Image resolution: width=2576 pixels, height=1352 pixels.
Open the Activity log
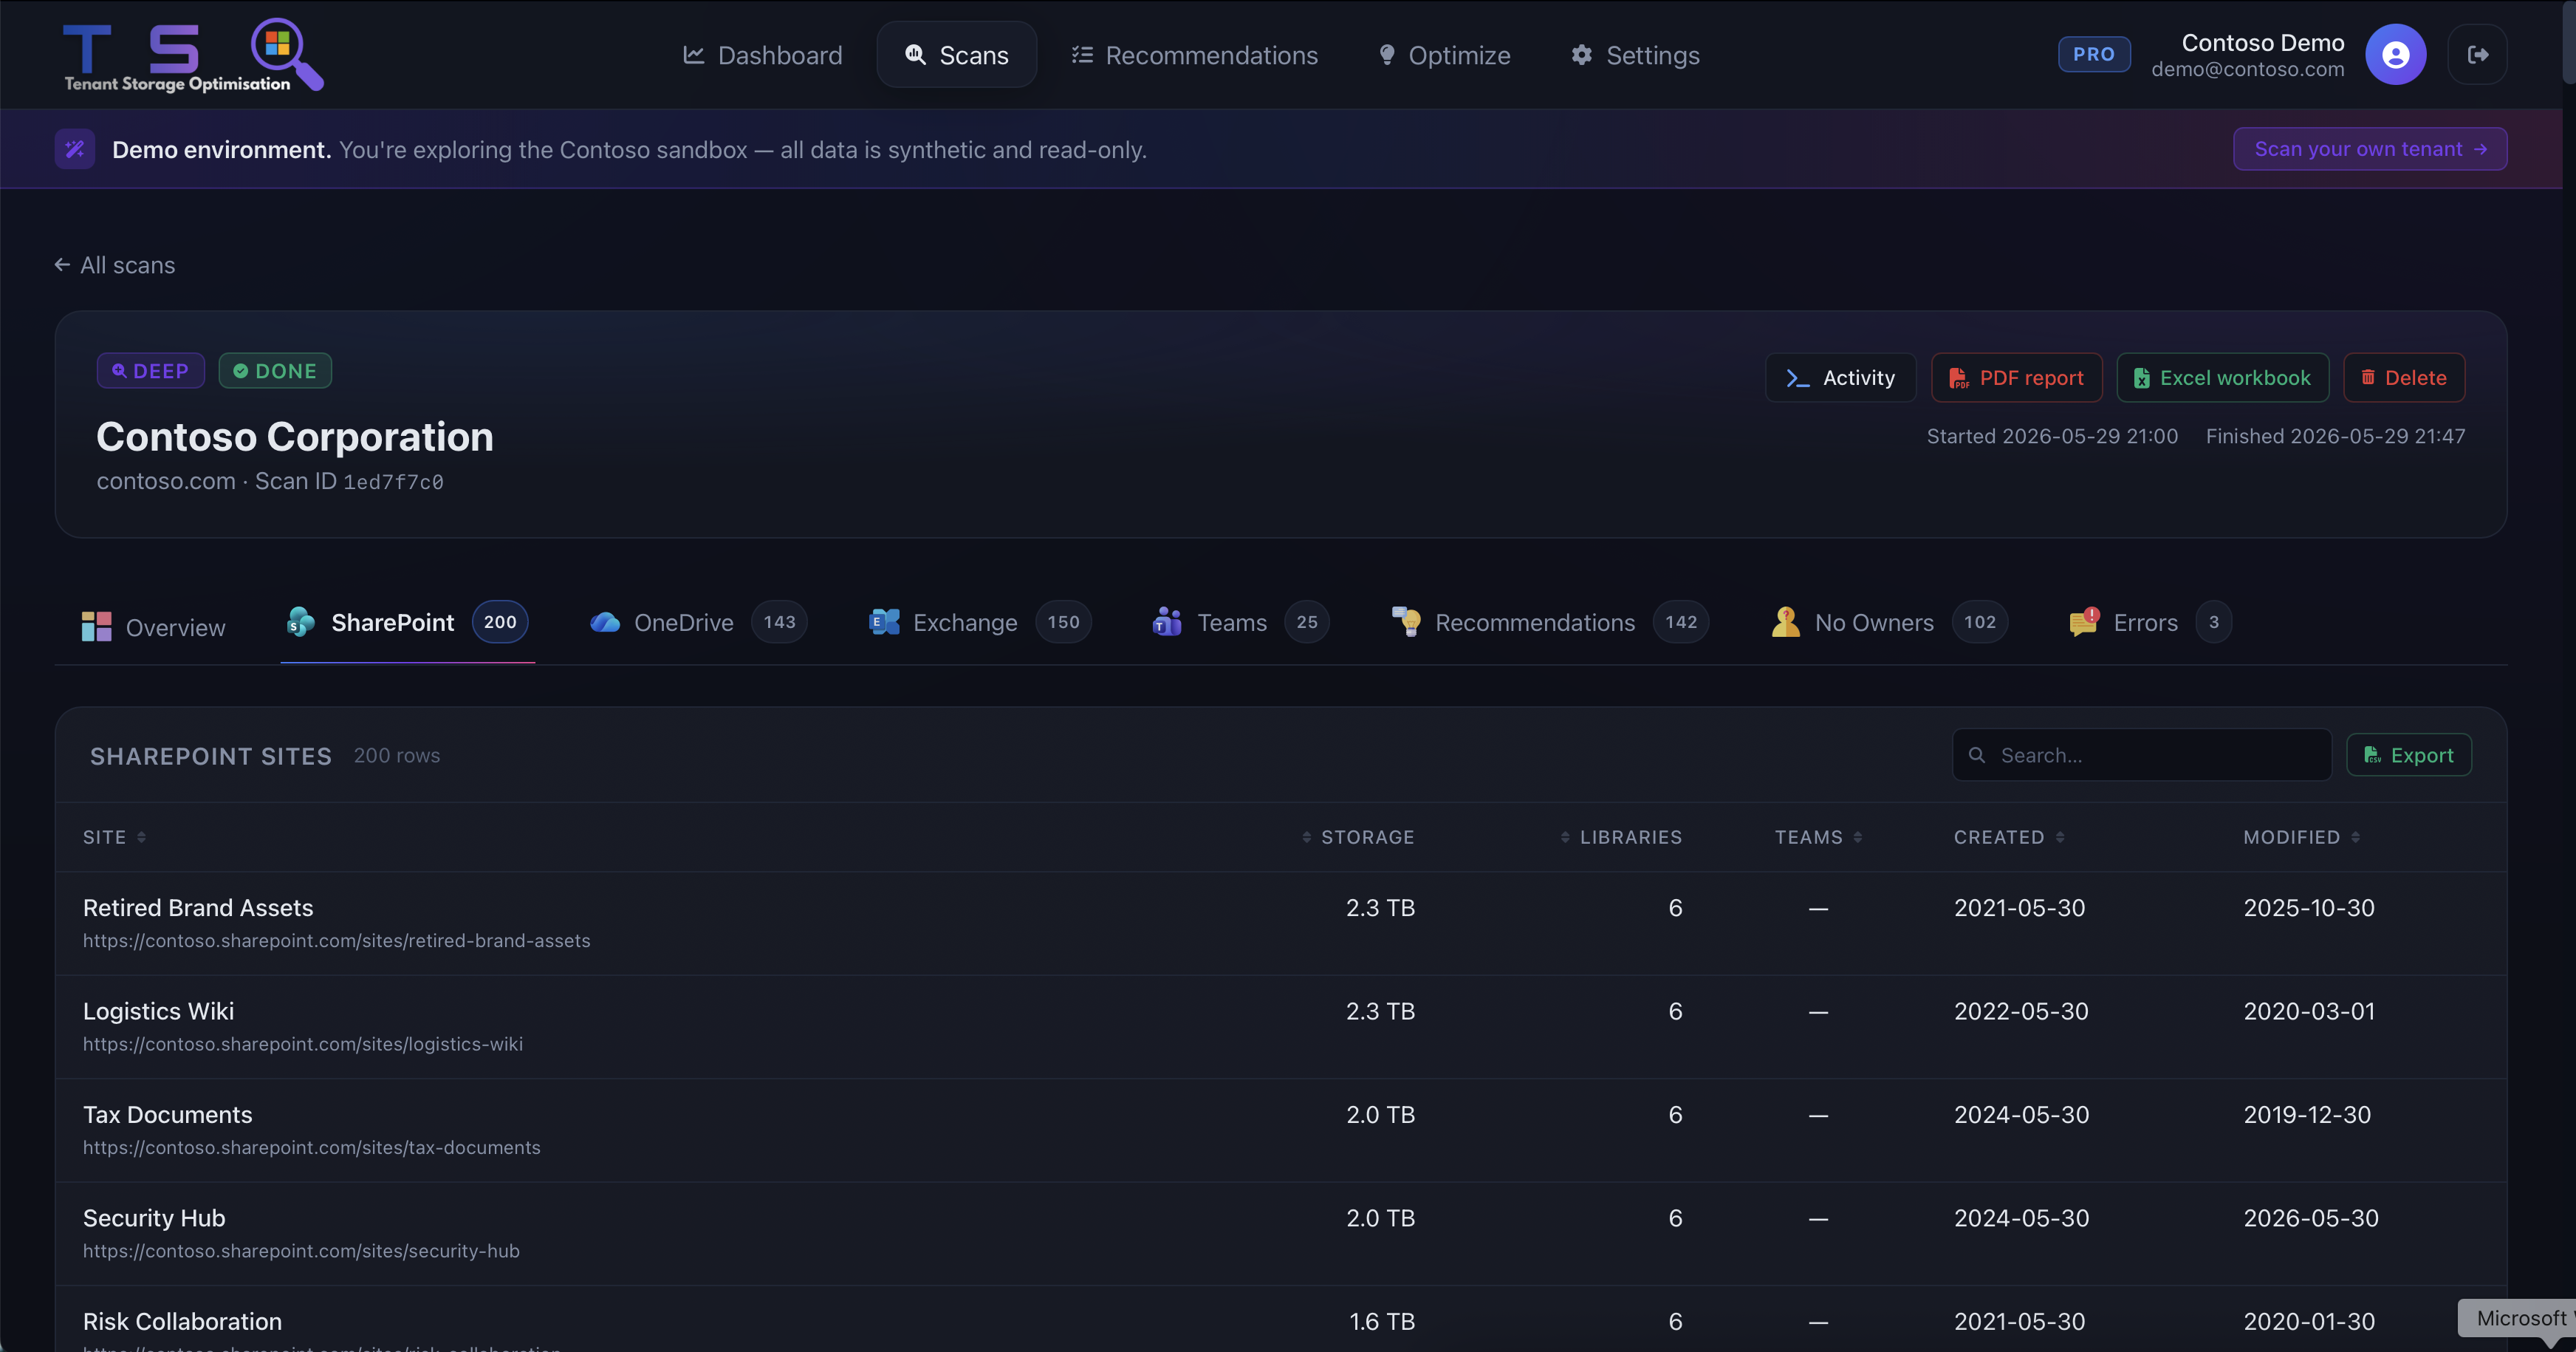[1841, 378]
